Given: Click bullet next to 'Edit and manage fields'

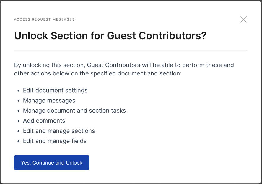Looking at the screenshot, I should pos(19,141).
